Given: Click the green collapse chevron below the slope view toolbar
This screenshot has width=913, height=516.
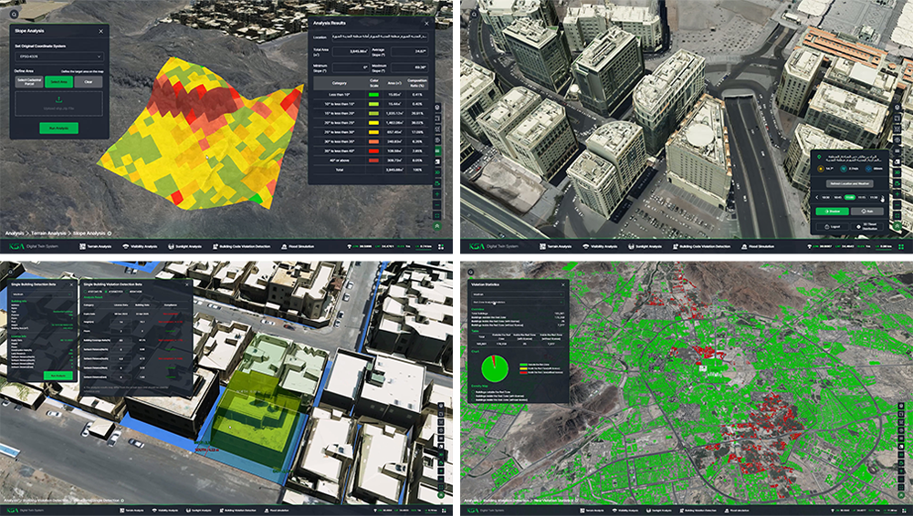Looking at the screenshot, I should coord(438,224).
